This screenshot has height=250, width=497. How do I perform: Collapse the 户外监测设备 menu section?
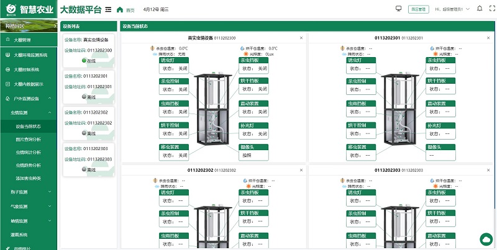point(50,99)
